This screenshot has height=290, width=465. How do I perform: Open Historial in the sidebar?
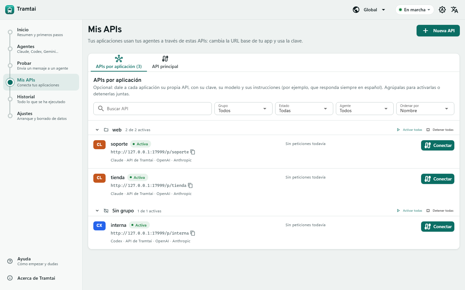point(41,99)
